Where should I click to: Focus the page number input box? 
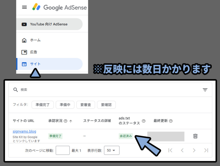(63, 150)
